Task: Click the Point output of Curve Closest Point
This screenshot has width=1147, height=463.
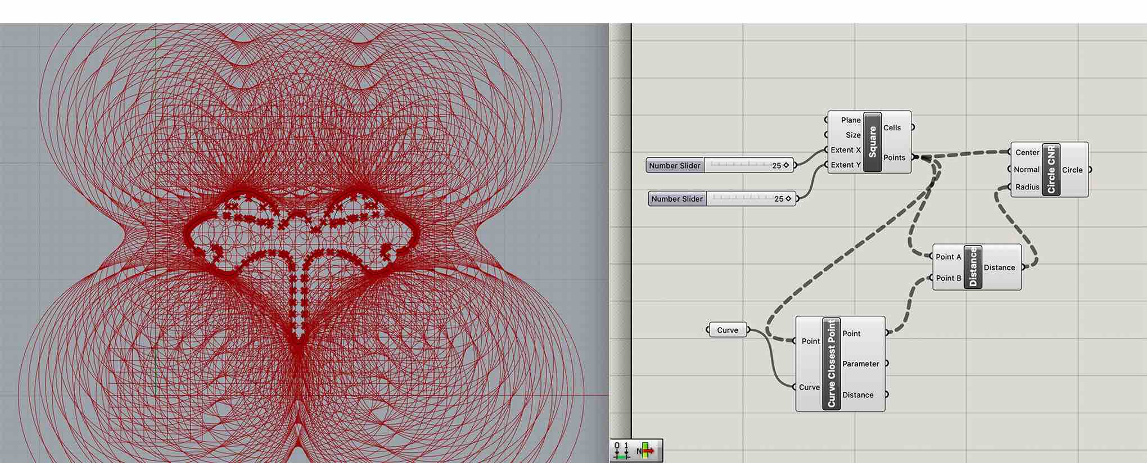Action: (x=851, y=333)
